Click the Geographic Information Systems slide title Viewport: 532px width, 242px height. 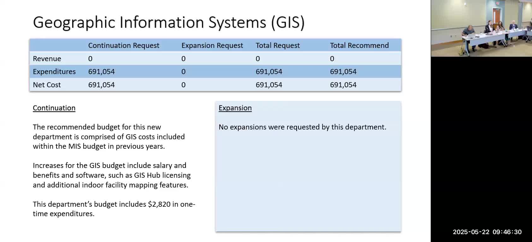tap(168, 23)
